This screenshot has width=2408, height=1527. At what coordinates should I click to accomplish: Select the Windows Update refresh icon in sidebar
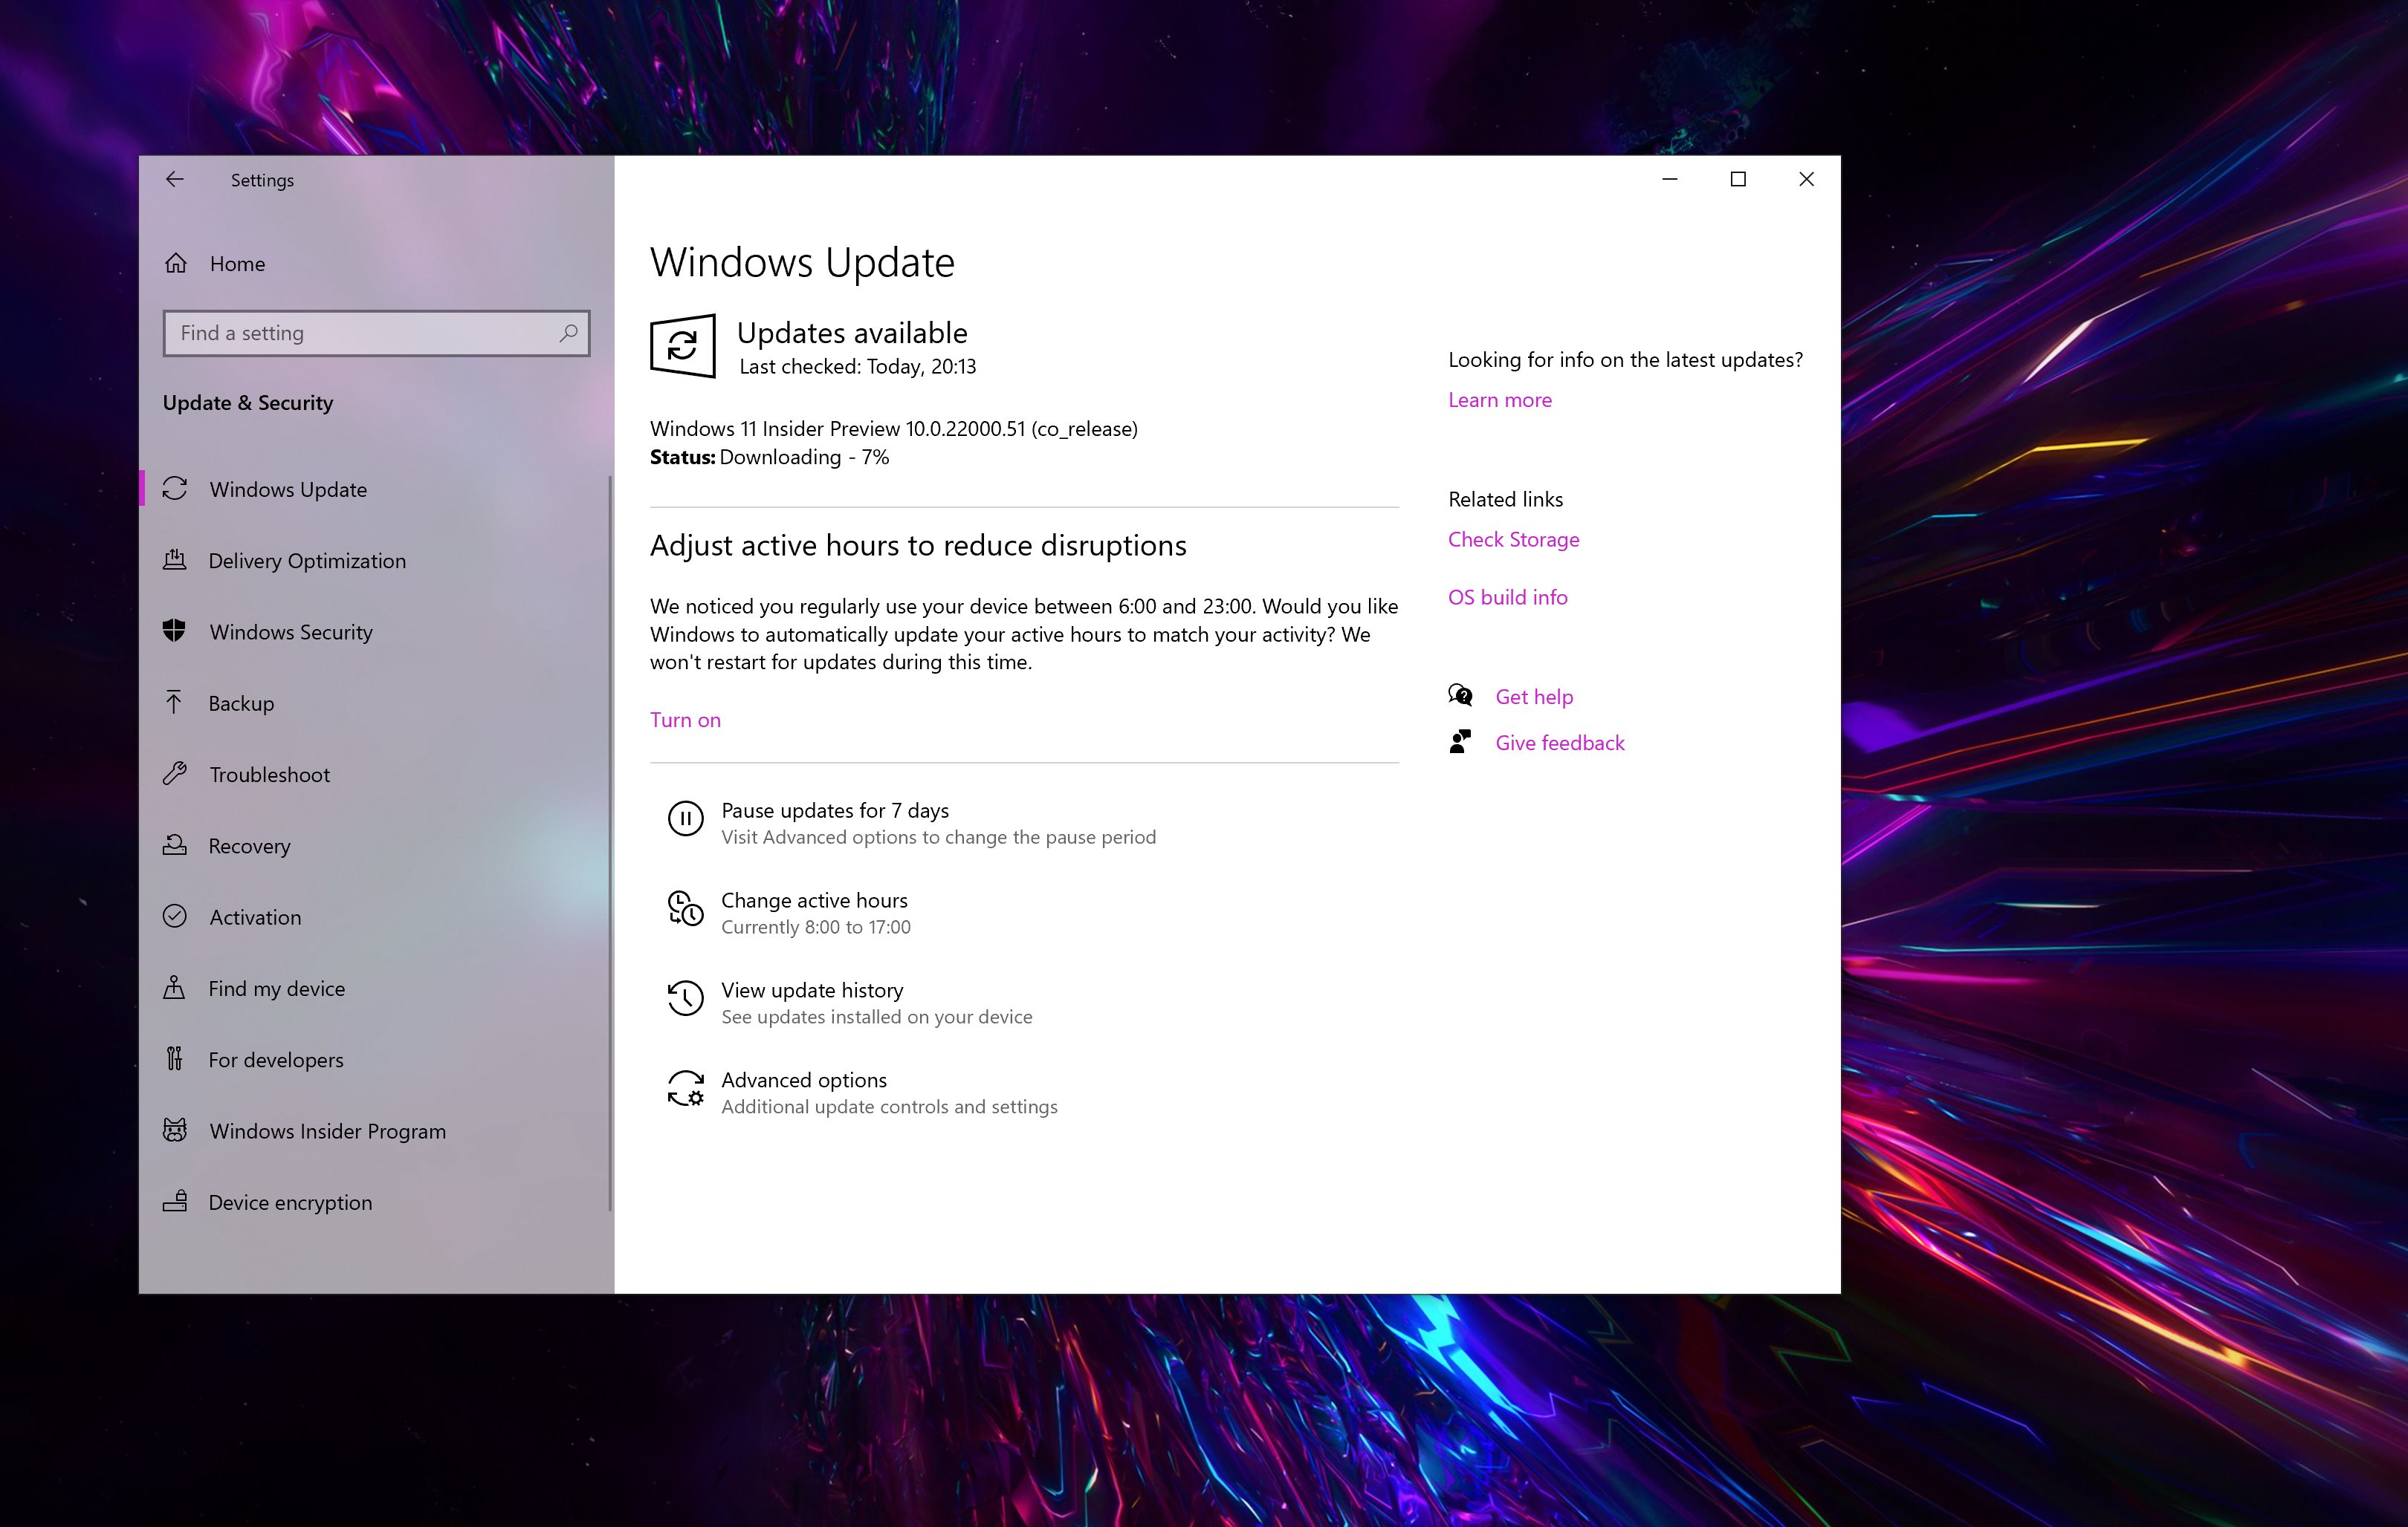(x=176, y=489)
